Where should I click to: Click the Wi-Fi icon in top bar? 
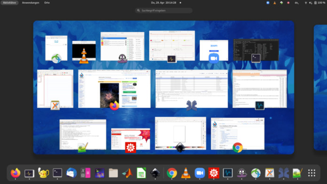click(x=306, y=3)
